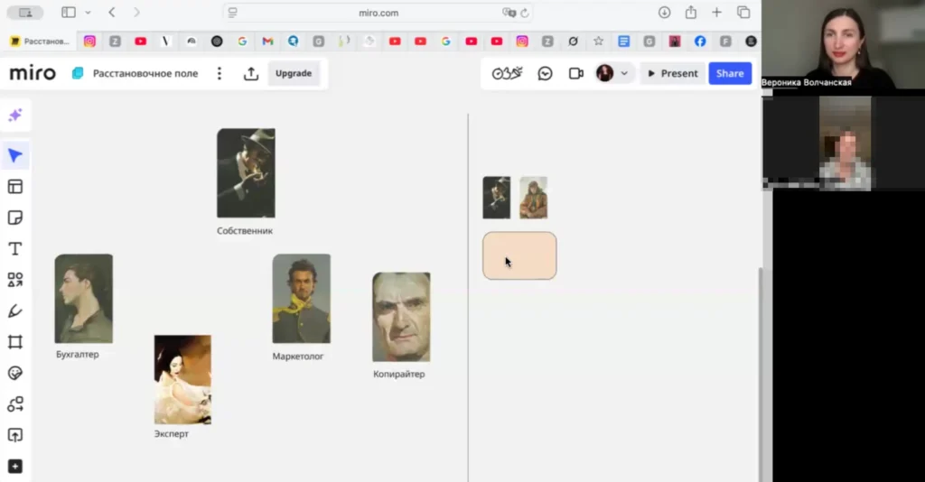925x482 pixels.
Task: Open Safari share menu
Action: 690,12
